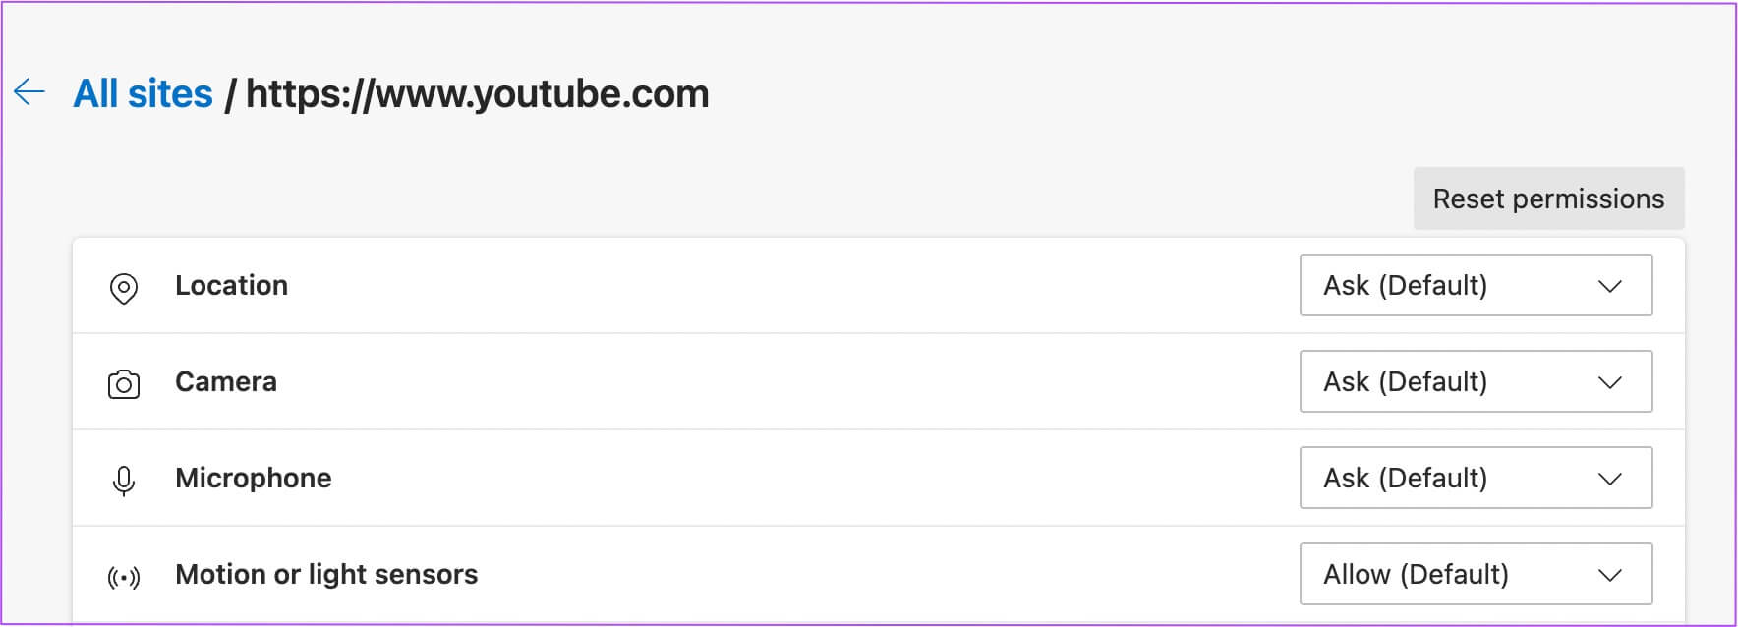Go back using the left arrow
The width and height of the screenshot is (1738, 627).
coord(29,92)
